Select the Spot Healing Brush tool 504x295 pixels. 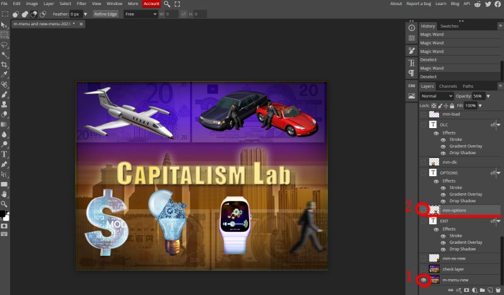coord(4,85)
